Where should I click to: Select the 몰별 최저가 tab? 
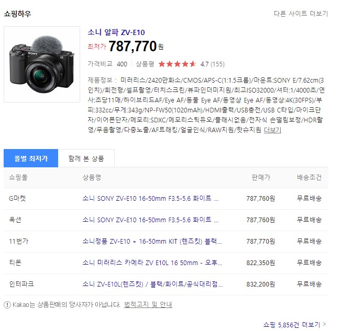[x=31, y=158]
